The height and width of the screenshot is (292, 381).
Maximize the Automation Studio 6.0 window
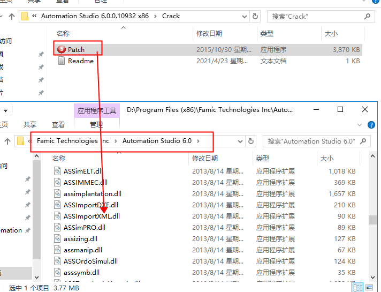click(340, 109)
